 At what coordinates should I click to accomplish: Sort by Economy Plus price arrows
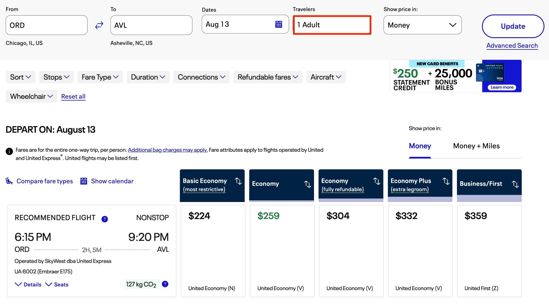coord(446,181)
